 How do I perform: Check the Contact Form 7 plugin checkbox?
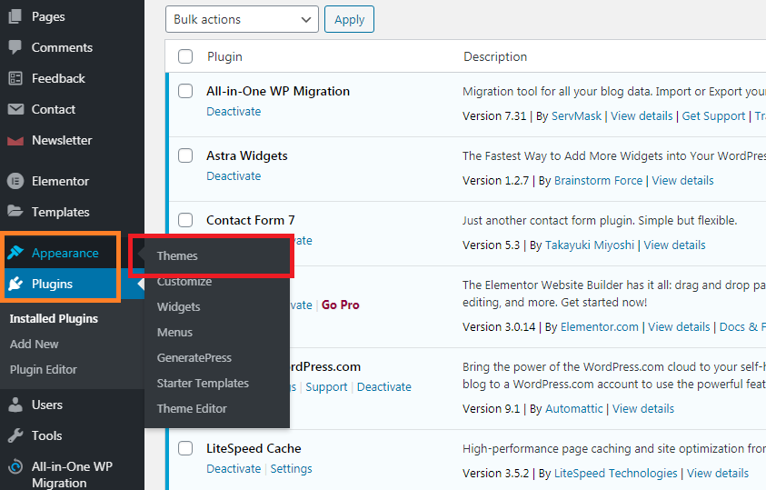click(185, 220)
